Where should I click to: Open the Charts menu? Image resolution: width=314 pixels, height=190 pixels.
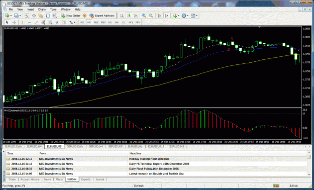coord(42,10)
